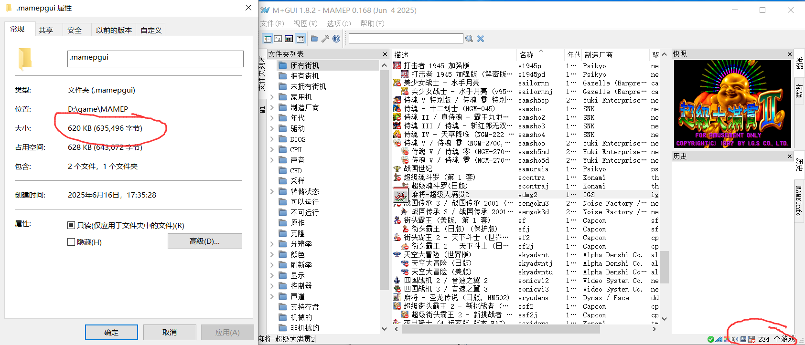805x345 pixels.
Task: Click the speaker sound status icon
Action: click(735, 339)
